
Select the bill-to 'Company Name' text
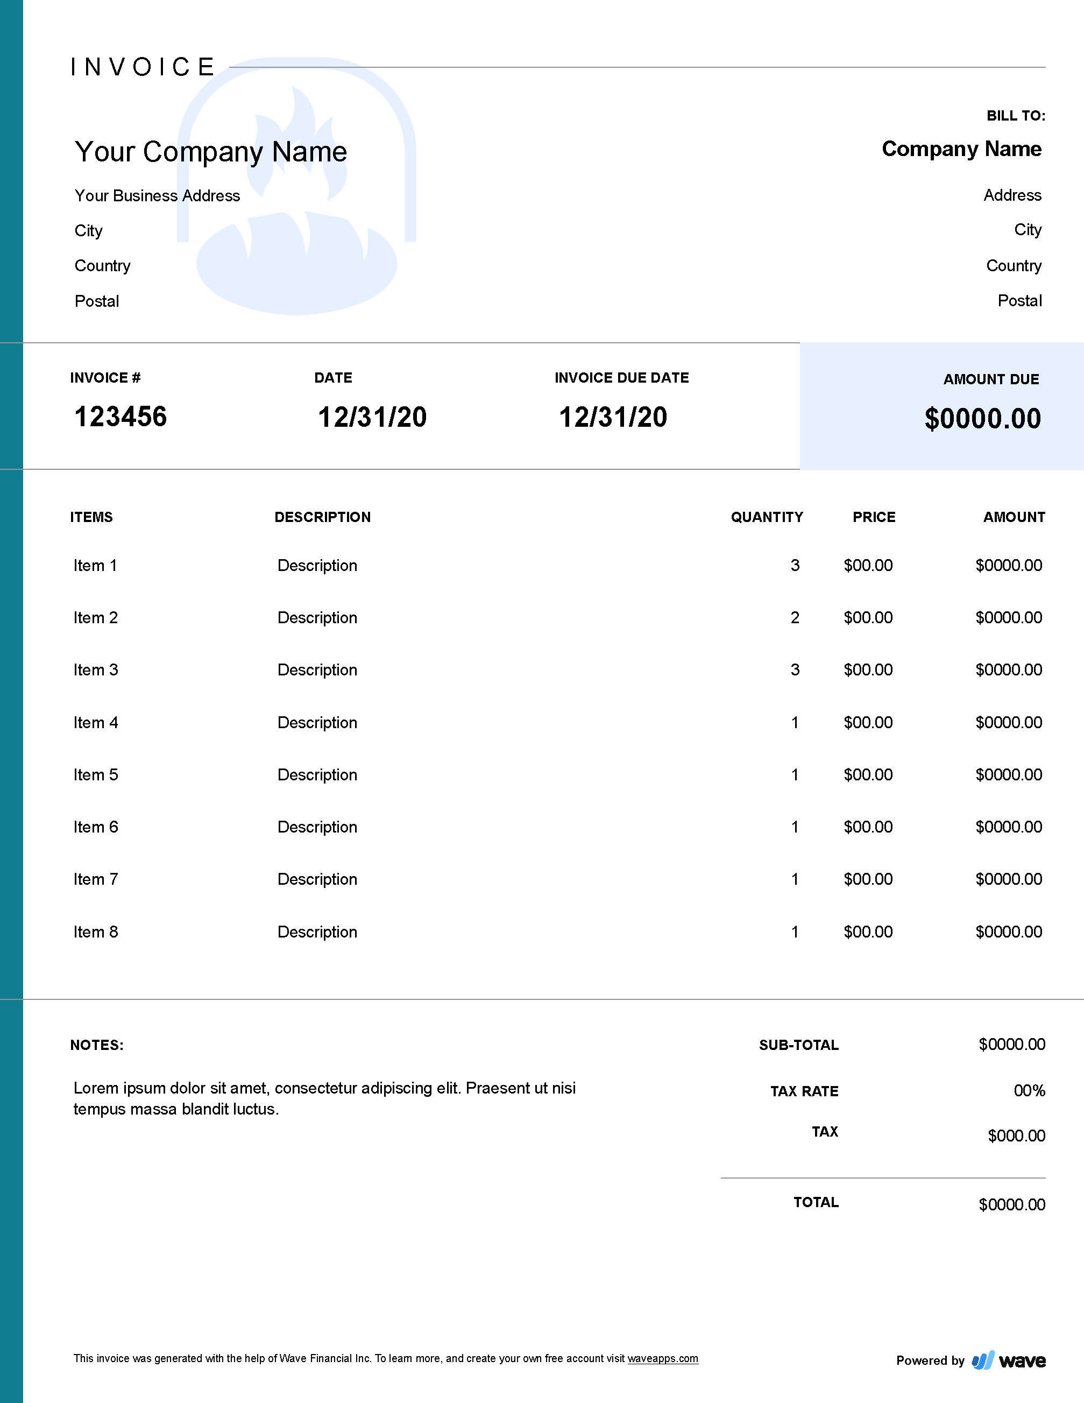pyautogui.click(x=961, y=149)
